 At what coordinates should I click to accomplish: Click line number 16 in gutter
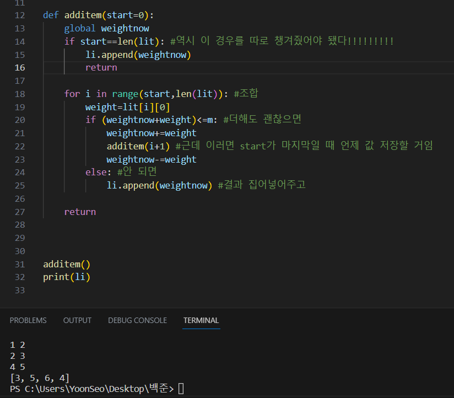[x=20, y=67]
